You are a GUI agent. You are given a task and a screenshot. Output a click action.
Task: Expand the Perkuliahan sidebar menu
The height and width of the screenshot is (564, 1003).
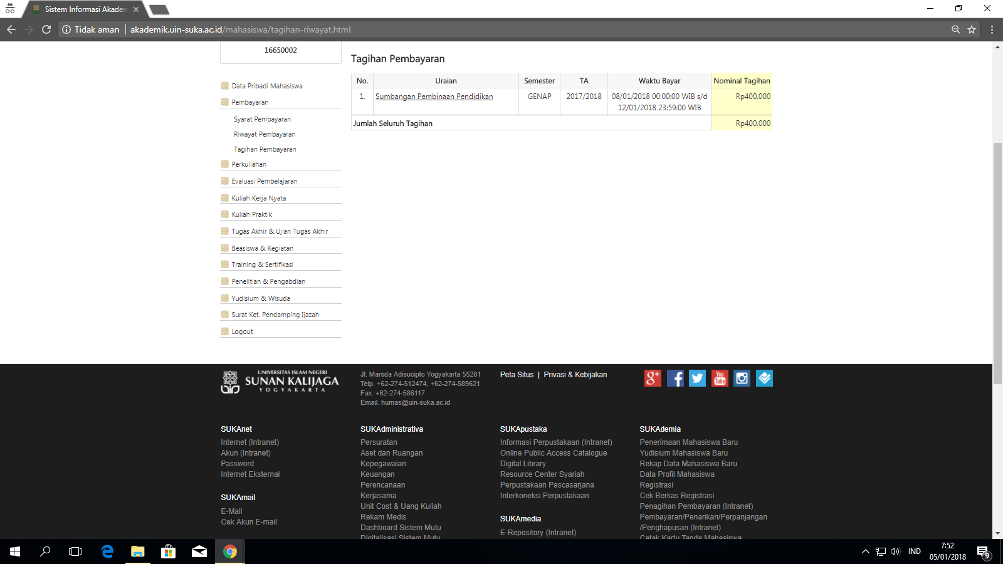pos(249,164)
